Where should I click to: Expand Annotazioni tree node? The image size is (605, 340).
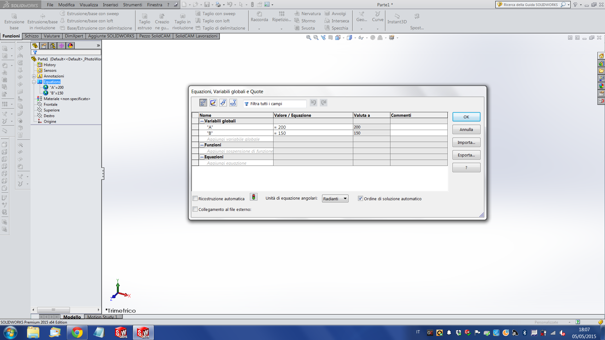coord(34,76)
